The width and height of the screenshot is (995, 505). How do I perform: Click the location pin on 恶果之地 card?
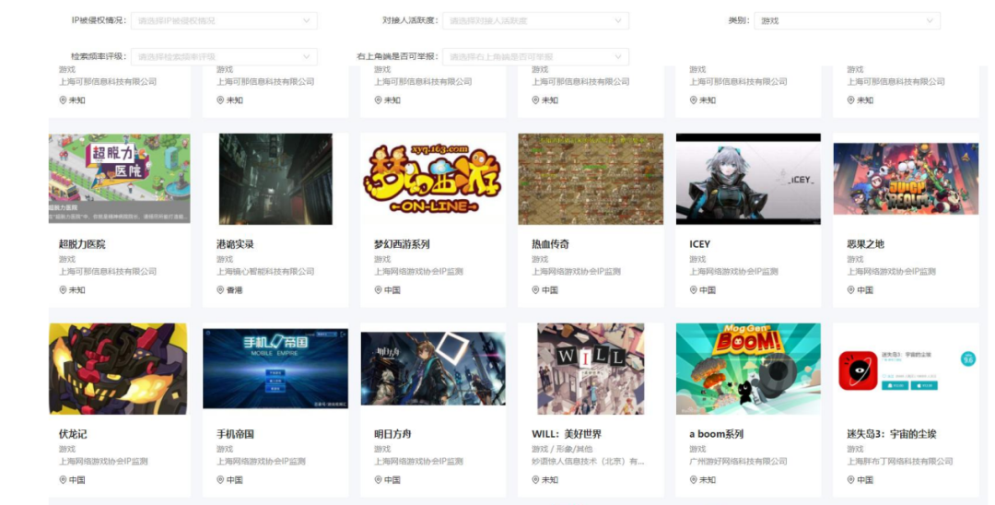[851, 290]
